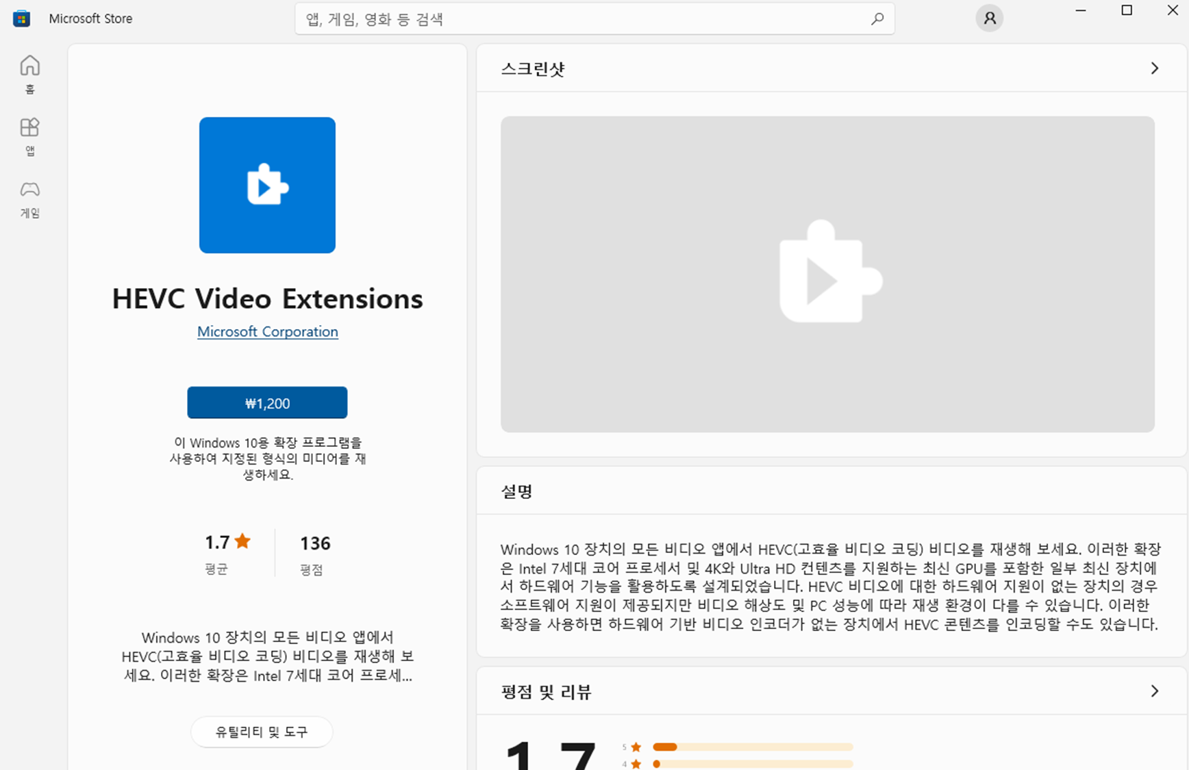This screenshot has width=1189, height=770.
Task: Click the 설명 section heading
Action: click(x=516, y=491)
